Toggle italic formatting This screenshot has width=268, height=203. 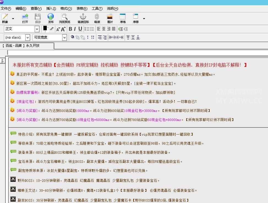point(75,29)
